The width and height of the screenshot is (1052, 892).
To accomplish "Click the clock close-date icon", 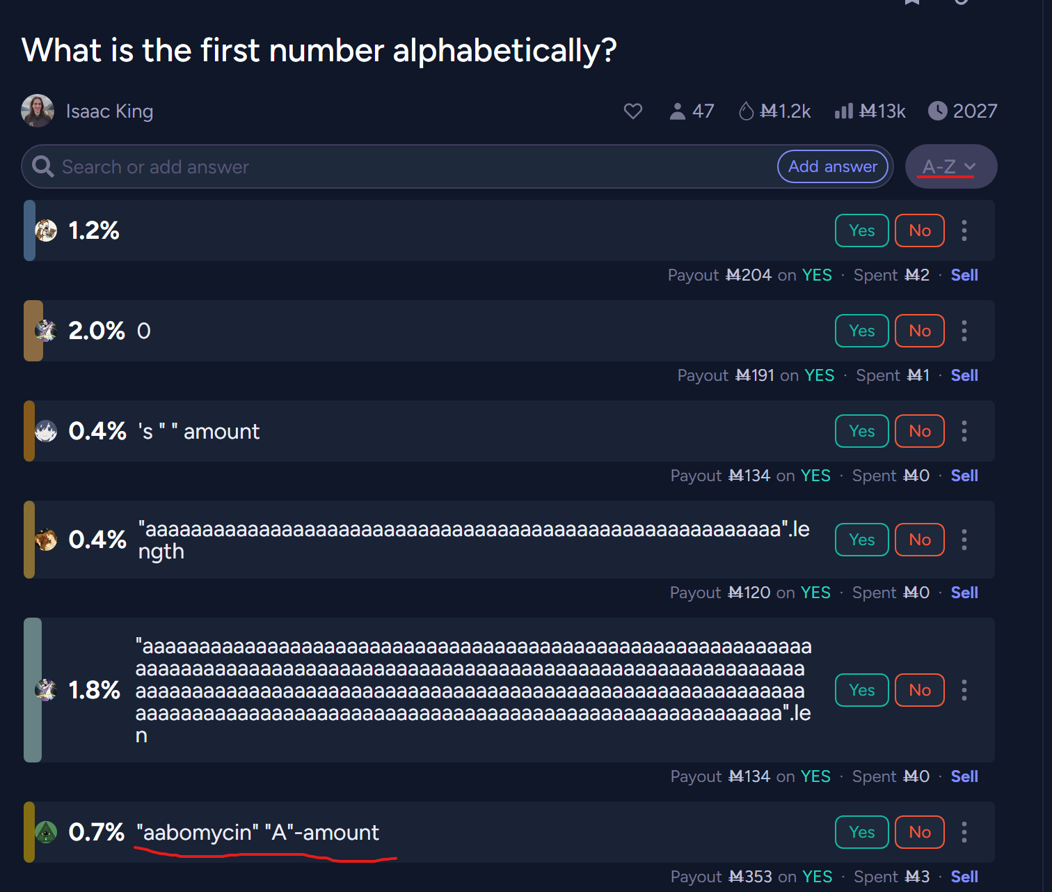I will point(937,111).
